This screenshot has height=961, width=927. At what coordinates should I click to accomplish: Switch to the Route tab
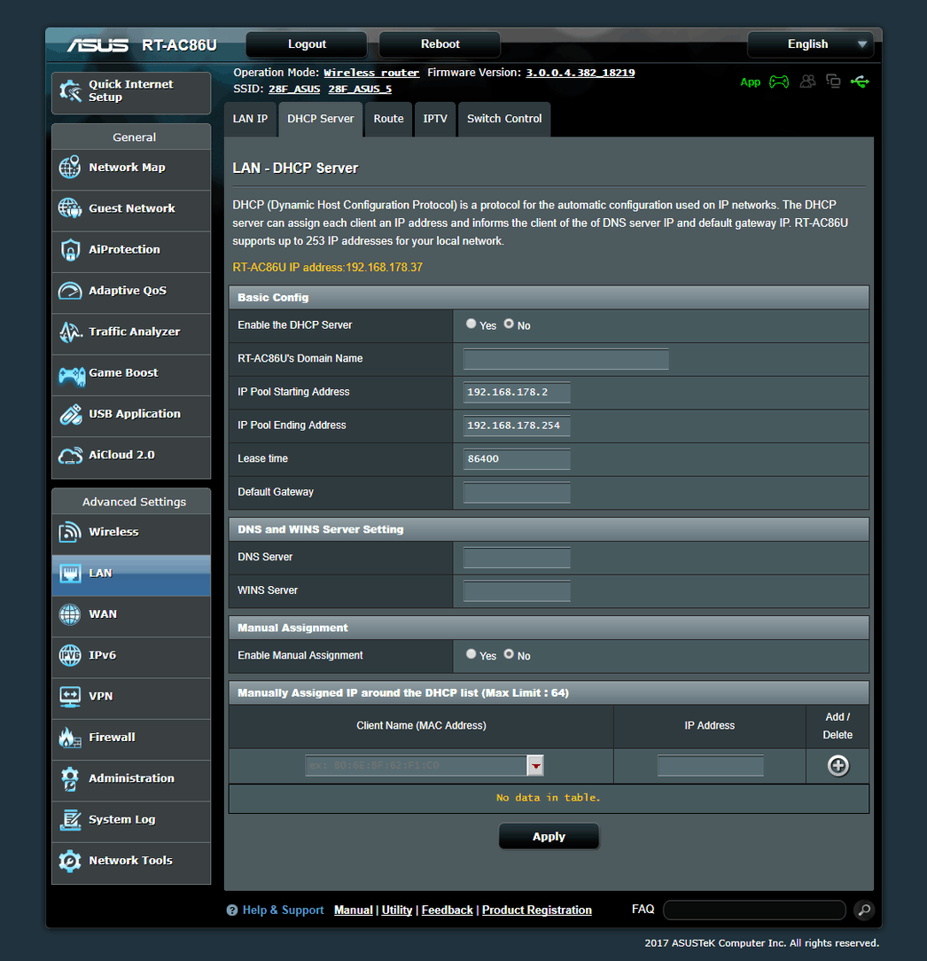tap(388, 119)
